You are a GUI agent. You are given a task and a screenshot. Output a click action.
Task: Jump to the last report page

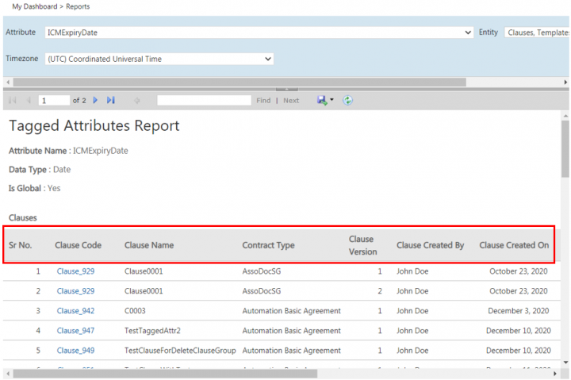click(110, 101)
